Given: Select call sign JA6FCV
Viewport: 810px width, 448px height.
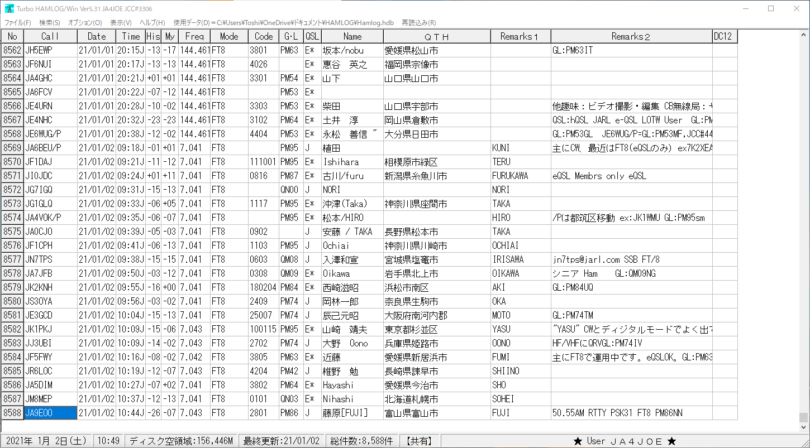Looking at the screenshot, I should coord(50,92).
